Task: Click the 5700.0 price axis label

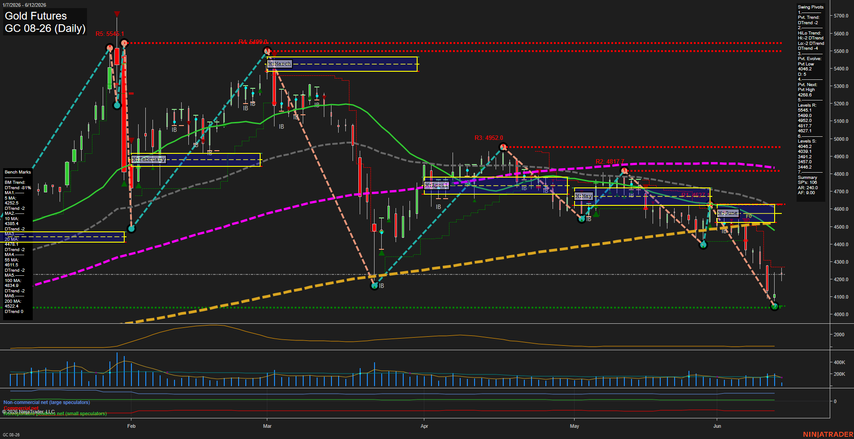Action: (841, 16)
